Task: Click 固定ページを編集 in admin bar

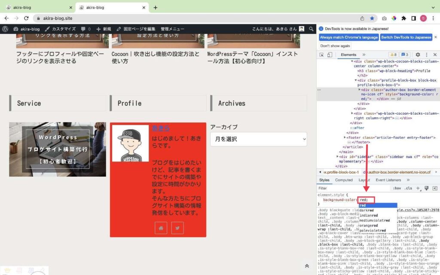Action: [x=136, y=29]
